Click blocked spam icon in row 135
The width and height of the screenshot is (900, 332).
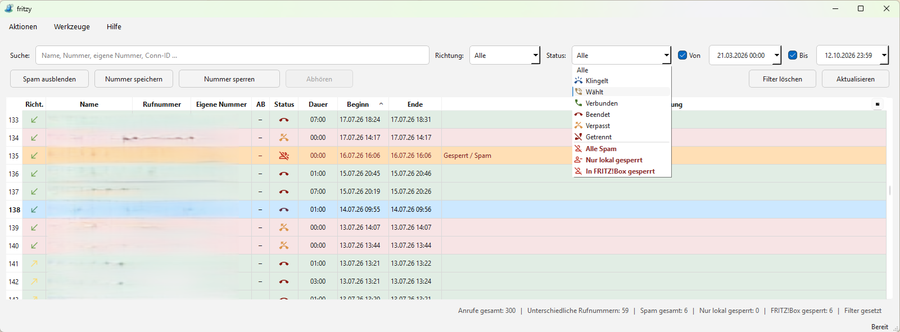pyautogui.click(x=284, y=156)
